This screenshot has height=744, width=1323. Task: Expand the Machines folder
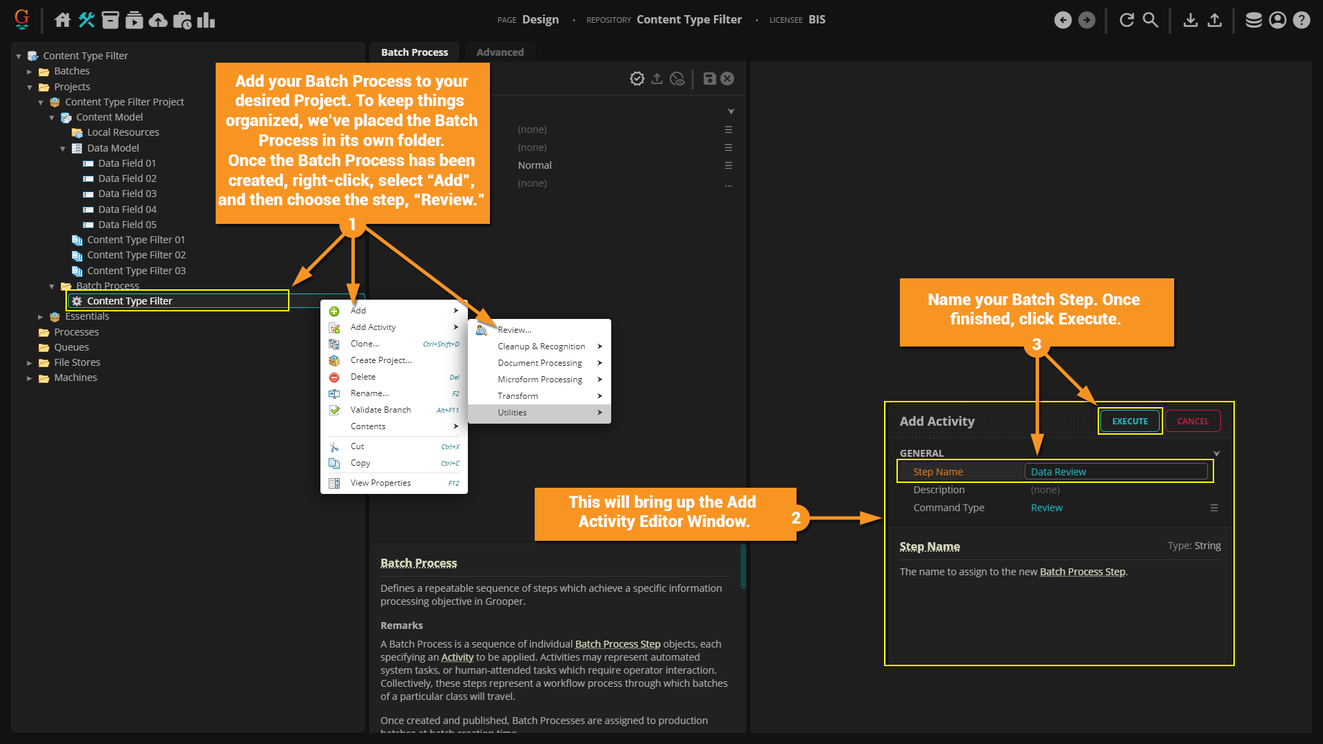[30, 378]
